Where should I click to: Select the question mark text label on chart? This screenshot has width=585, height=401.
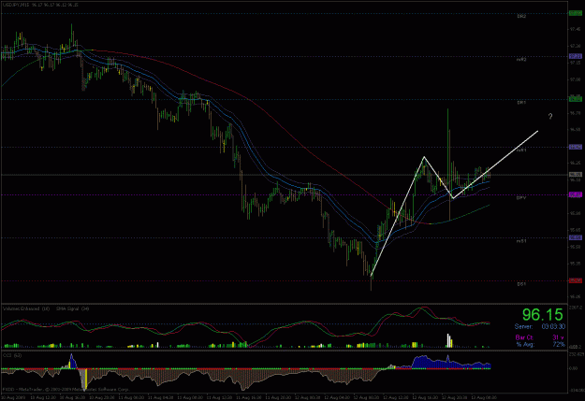(x=550, y=116)
